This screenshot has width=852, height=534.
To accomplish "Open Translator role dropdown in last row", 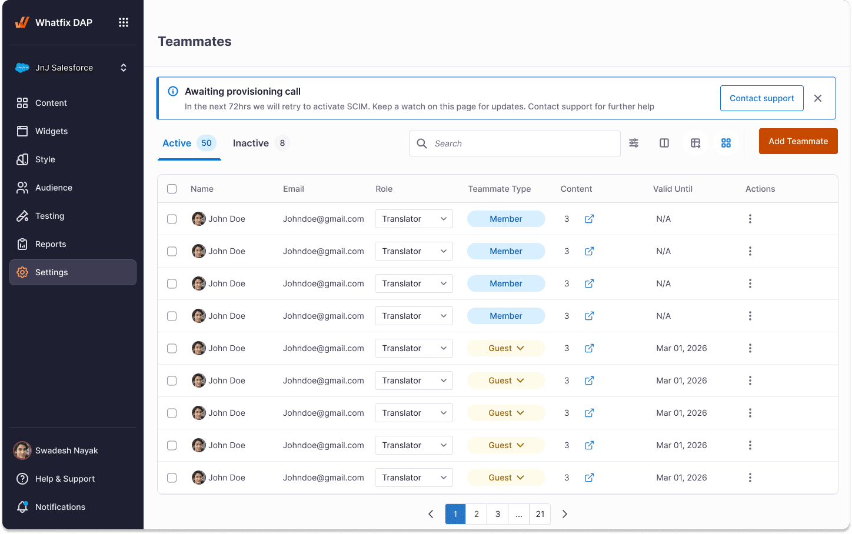I will point(414,478).
